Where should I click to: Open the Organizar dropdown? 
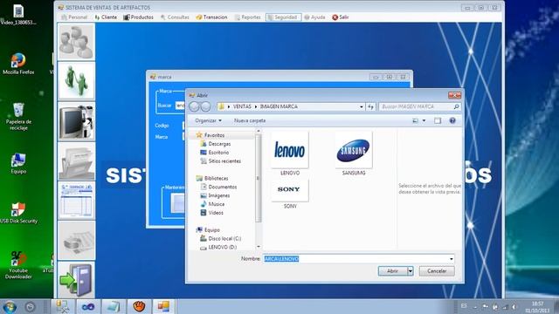tap(208, 120)
